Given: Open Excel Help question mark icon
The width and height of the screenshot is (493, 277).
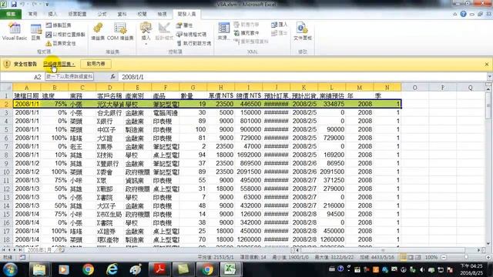Looking at the screenshot, I should coord(463,14).
